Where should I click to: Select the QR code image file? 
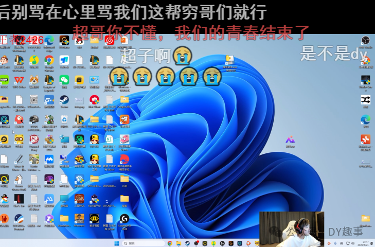coord(34,102)
